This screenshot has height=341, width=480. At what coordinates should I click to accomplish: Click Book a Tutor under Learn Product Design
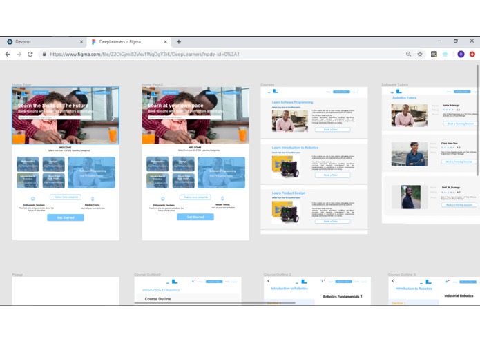(x=332, y=221)
